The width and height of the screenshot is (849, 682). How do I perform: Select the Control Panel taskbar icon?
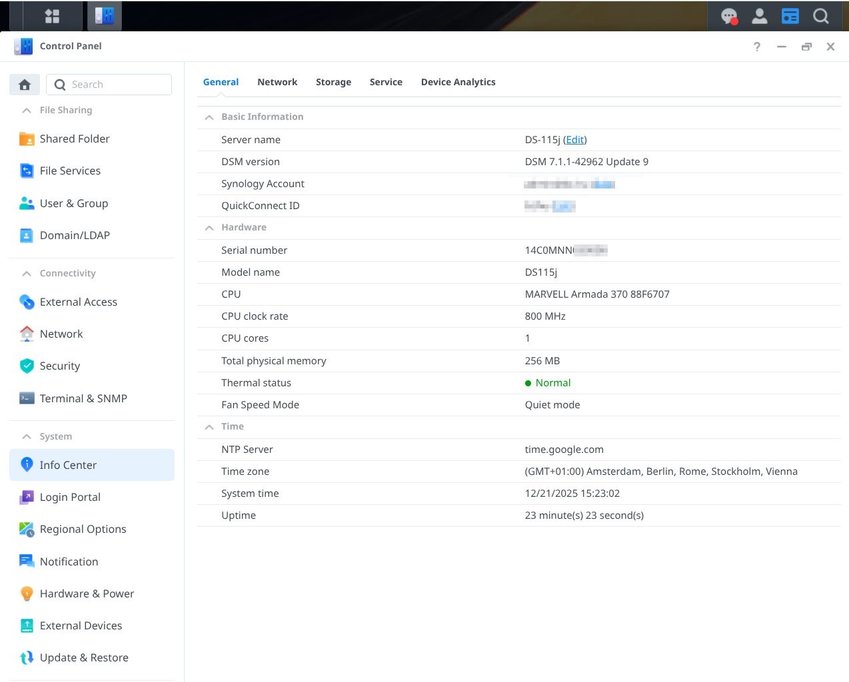click(105, 16)
